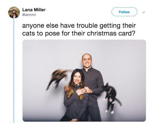Open the Lana Miller display name link
154x123 pixels.
point(34,10)
